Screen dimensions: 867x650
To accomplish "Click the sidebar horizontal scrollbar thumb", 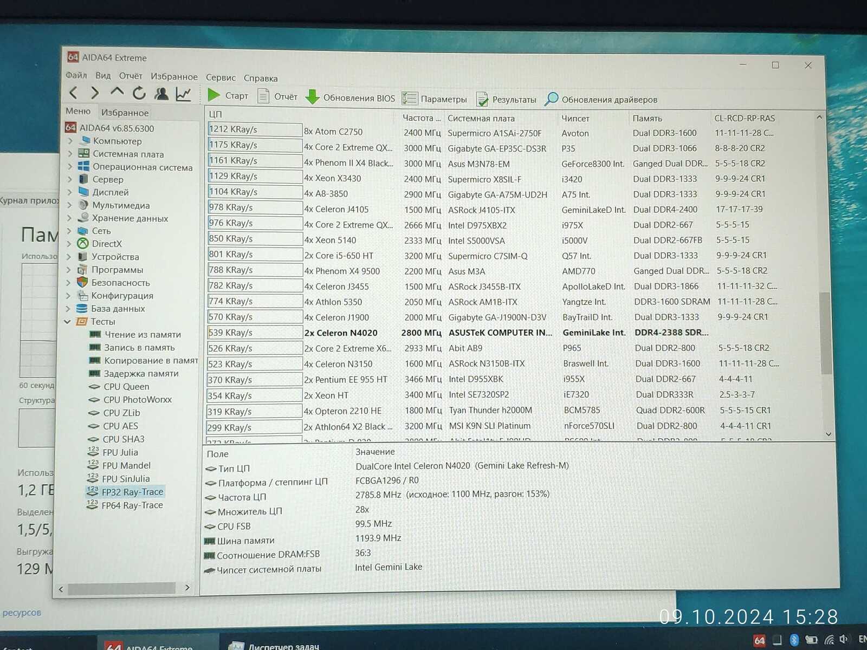I will coord(122,588).
